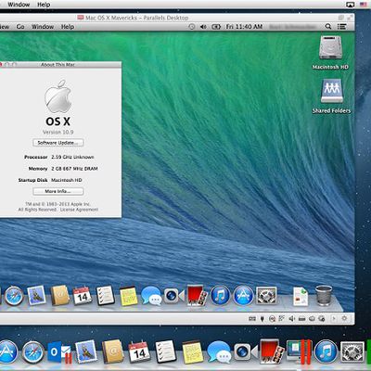Open the Go menu in guest menu bar
Screen dimensions: 371x371
click(20, 27)
